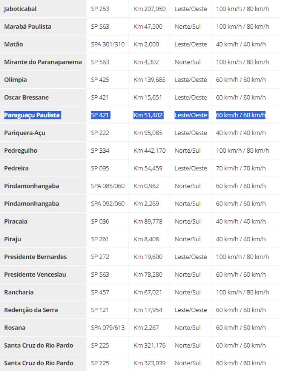Viewport: 287px width, 371px height.
Task: Click the Km 2,269 cell
Action: 146,204
